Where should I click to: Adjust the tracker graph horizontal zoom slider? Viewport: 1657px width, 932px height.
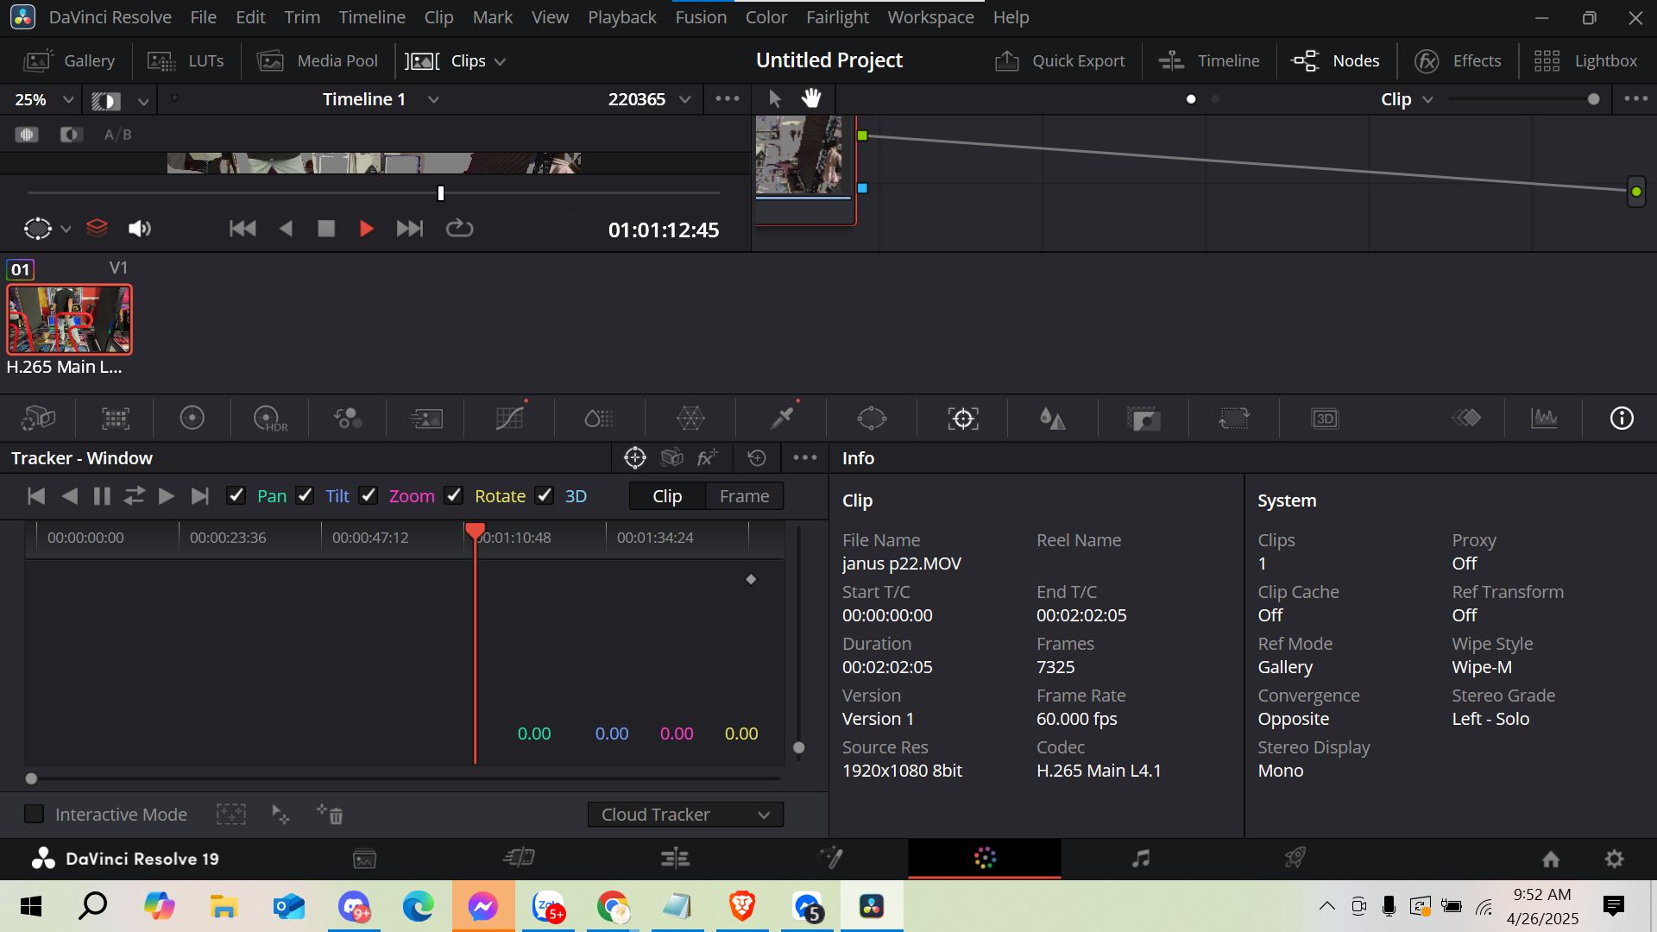click(31, 778)
